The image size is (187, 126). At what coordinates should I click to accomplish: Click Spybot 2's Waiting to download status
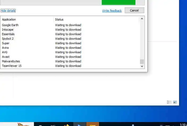[68, 39]
